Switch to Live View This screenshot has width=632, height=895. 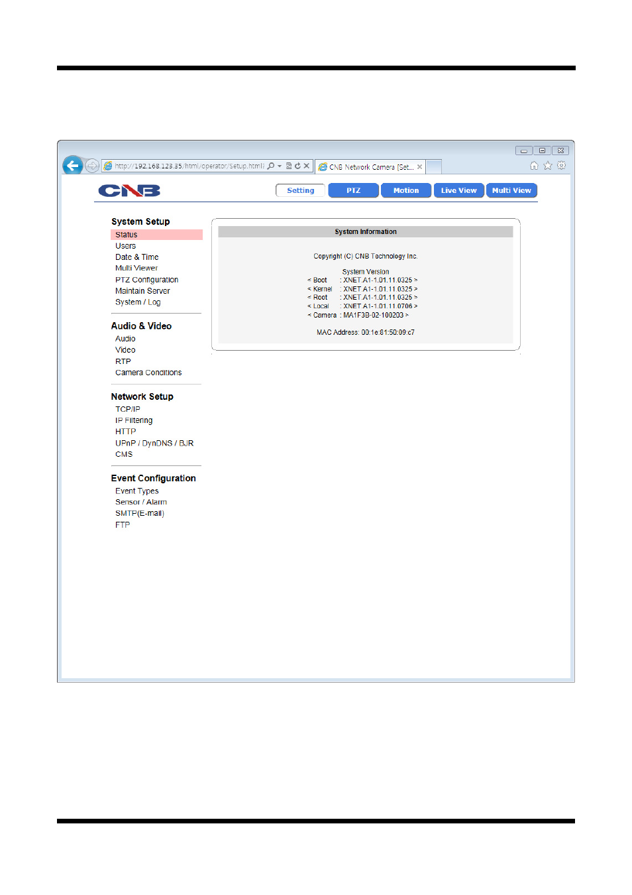point(459,190)
